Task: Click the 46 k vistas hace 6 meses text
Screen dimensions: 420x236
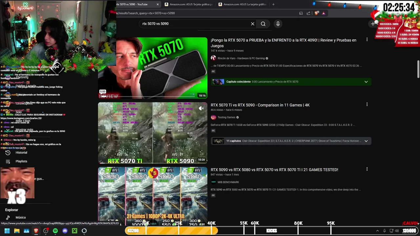Action: coord(226,110)
